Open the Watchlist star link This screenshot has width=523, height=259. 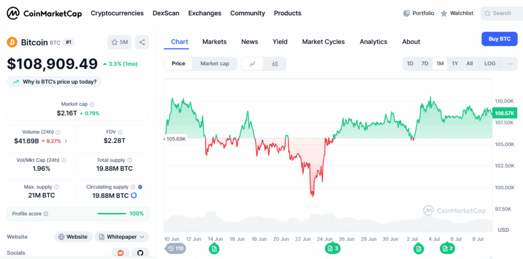coord(457,13)
